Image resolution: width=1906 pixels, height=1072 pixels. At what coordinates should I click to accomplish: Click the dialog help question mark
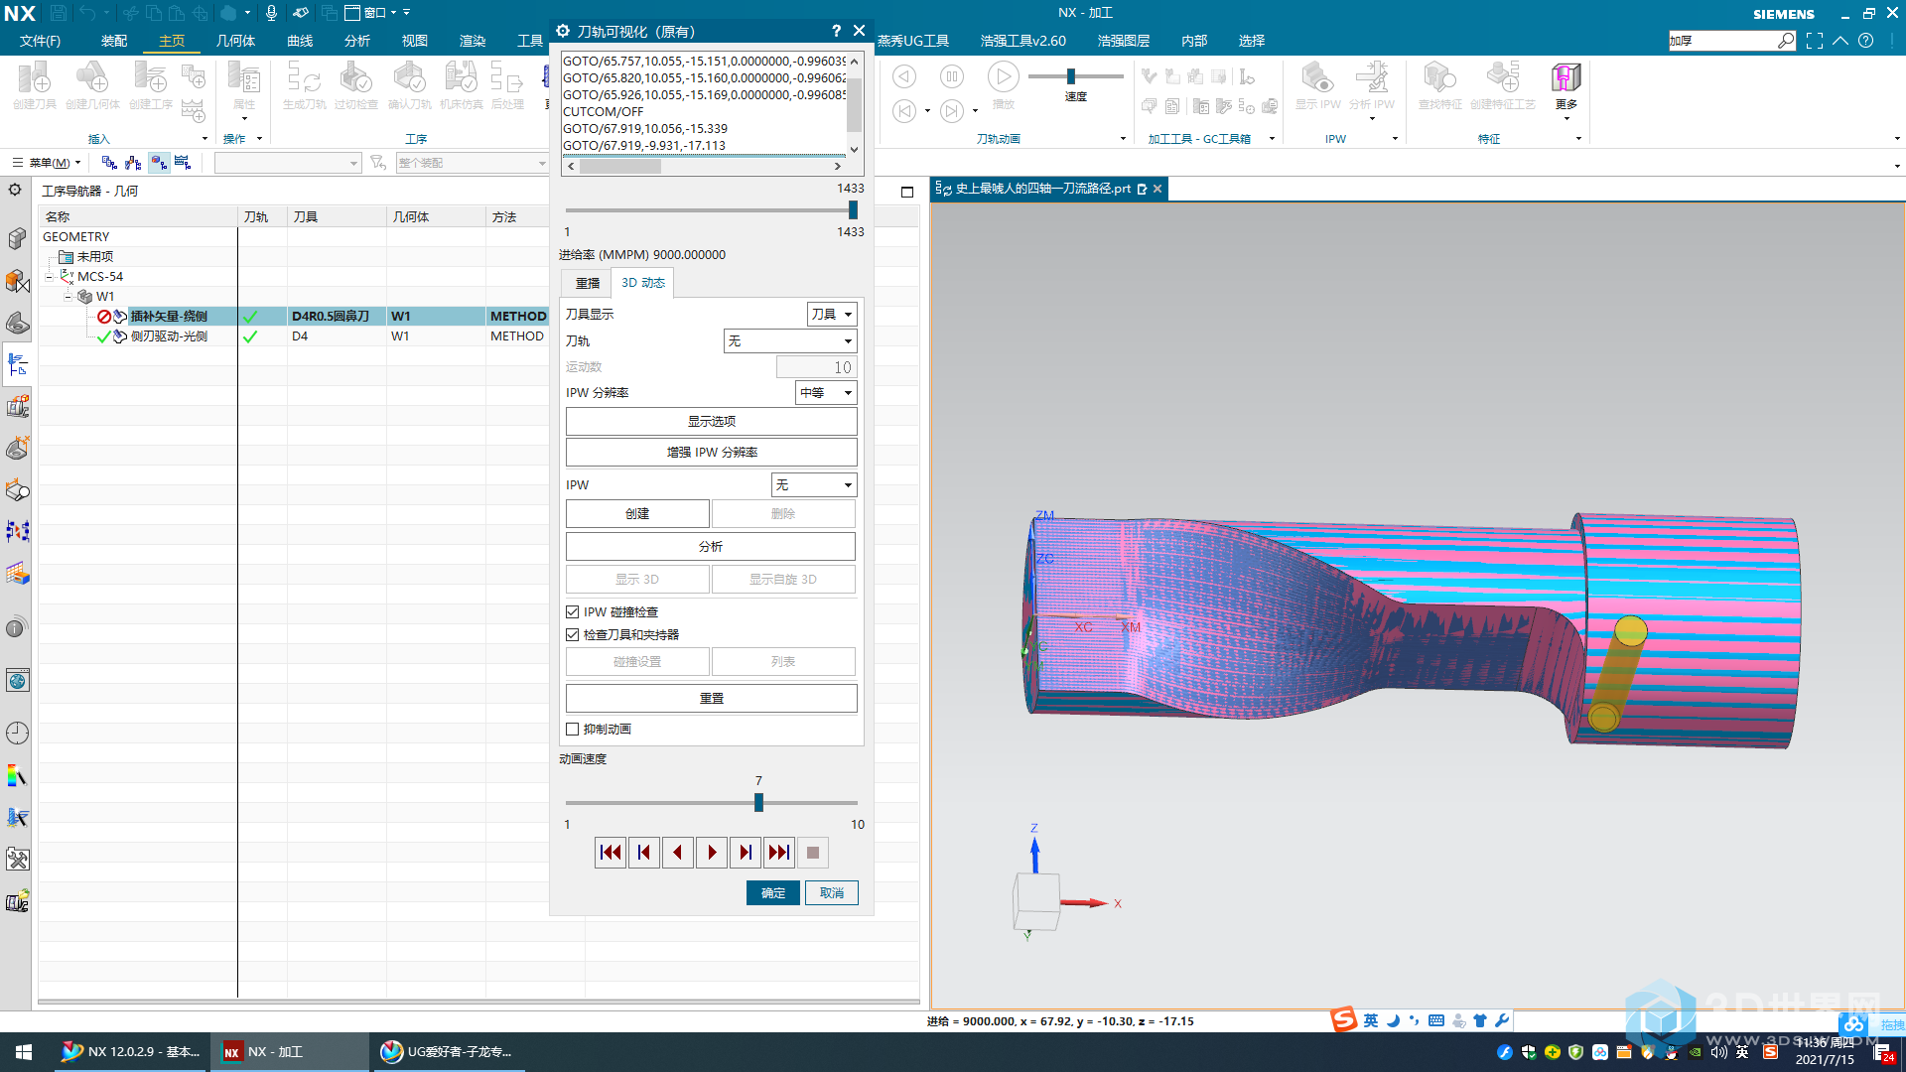click(x=836, y=31)
